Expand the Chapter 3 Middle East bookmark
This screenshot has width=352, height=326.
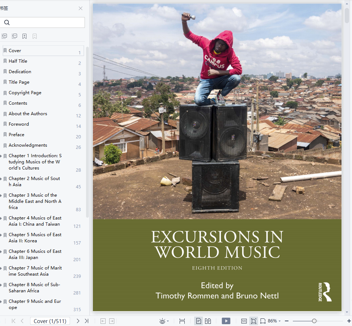click(x=1, y=195)
